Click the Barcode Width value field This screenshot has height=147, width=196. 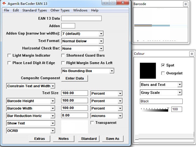(74, 108)
